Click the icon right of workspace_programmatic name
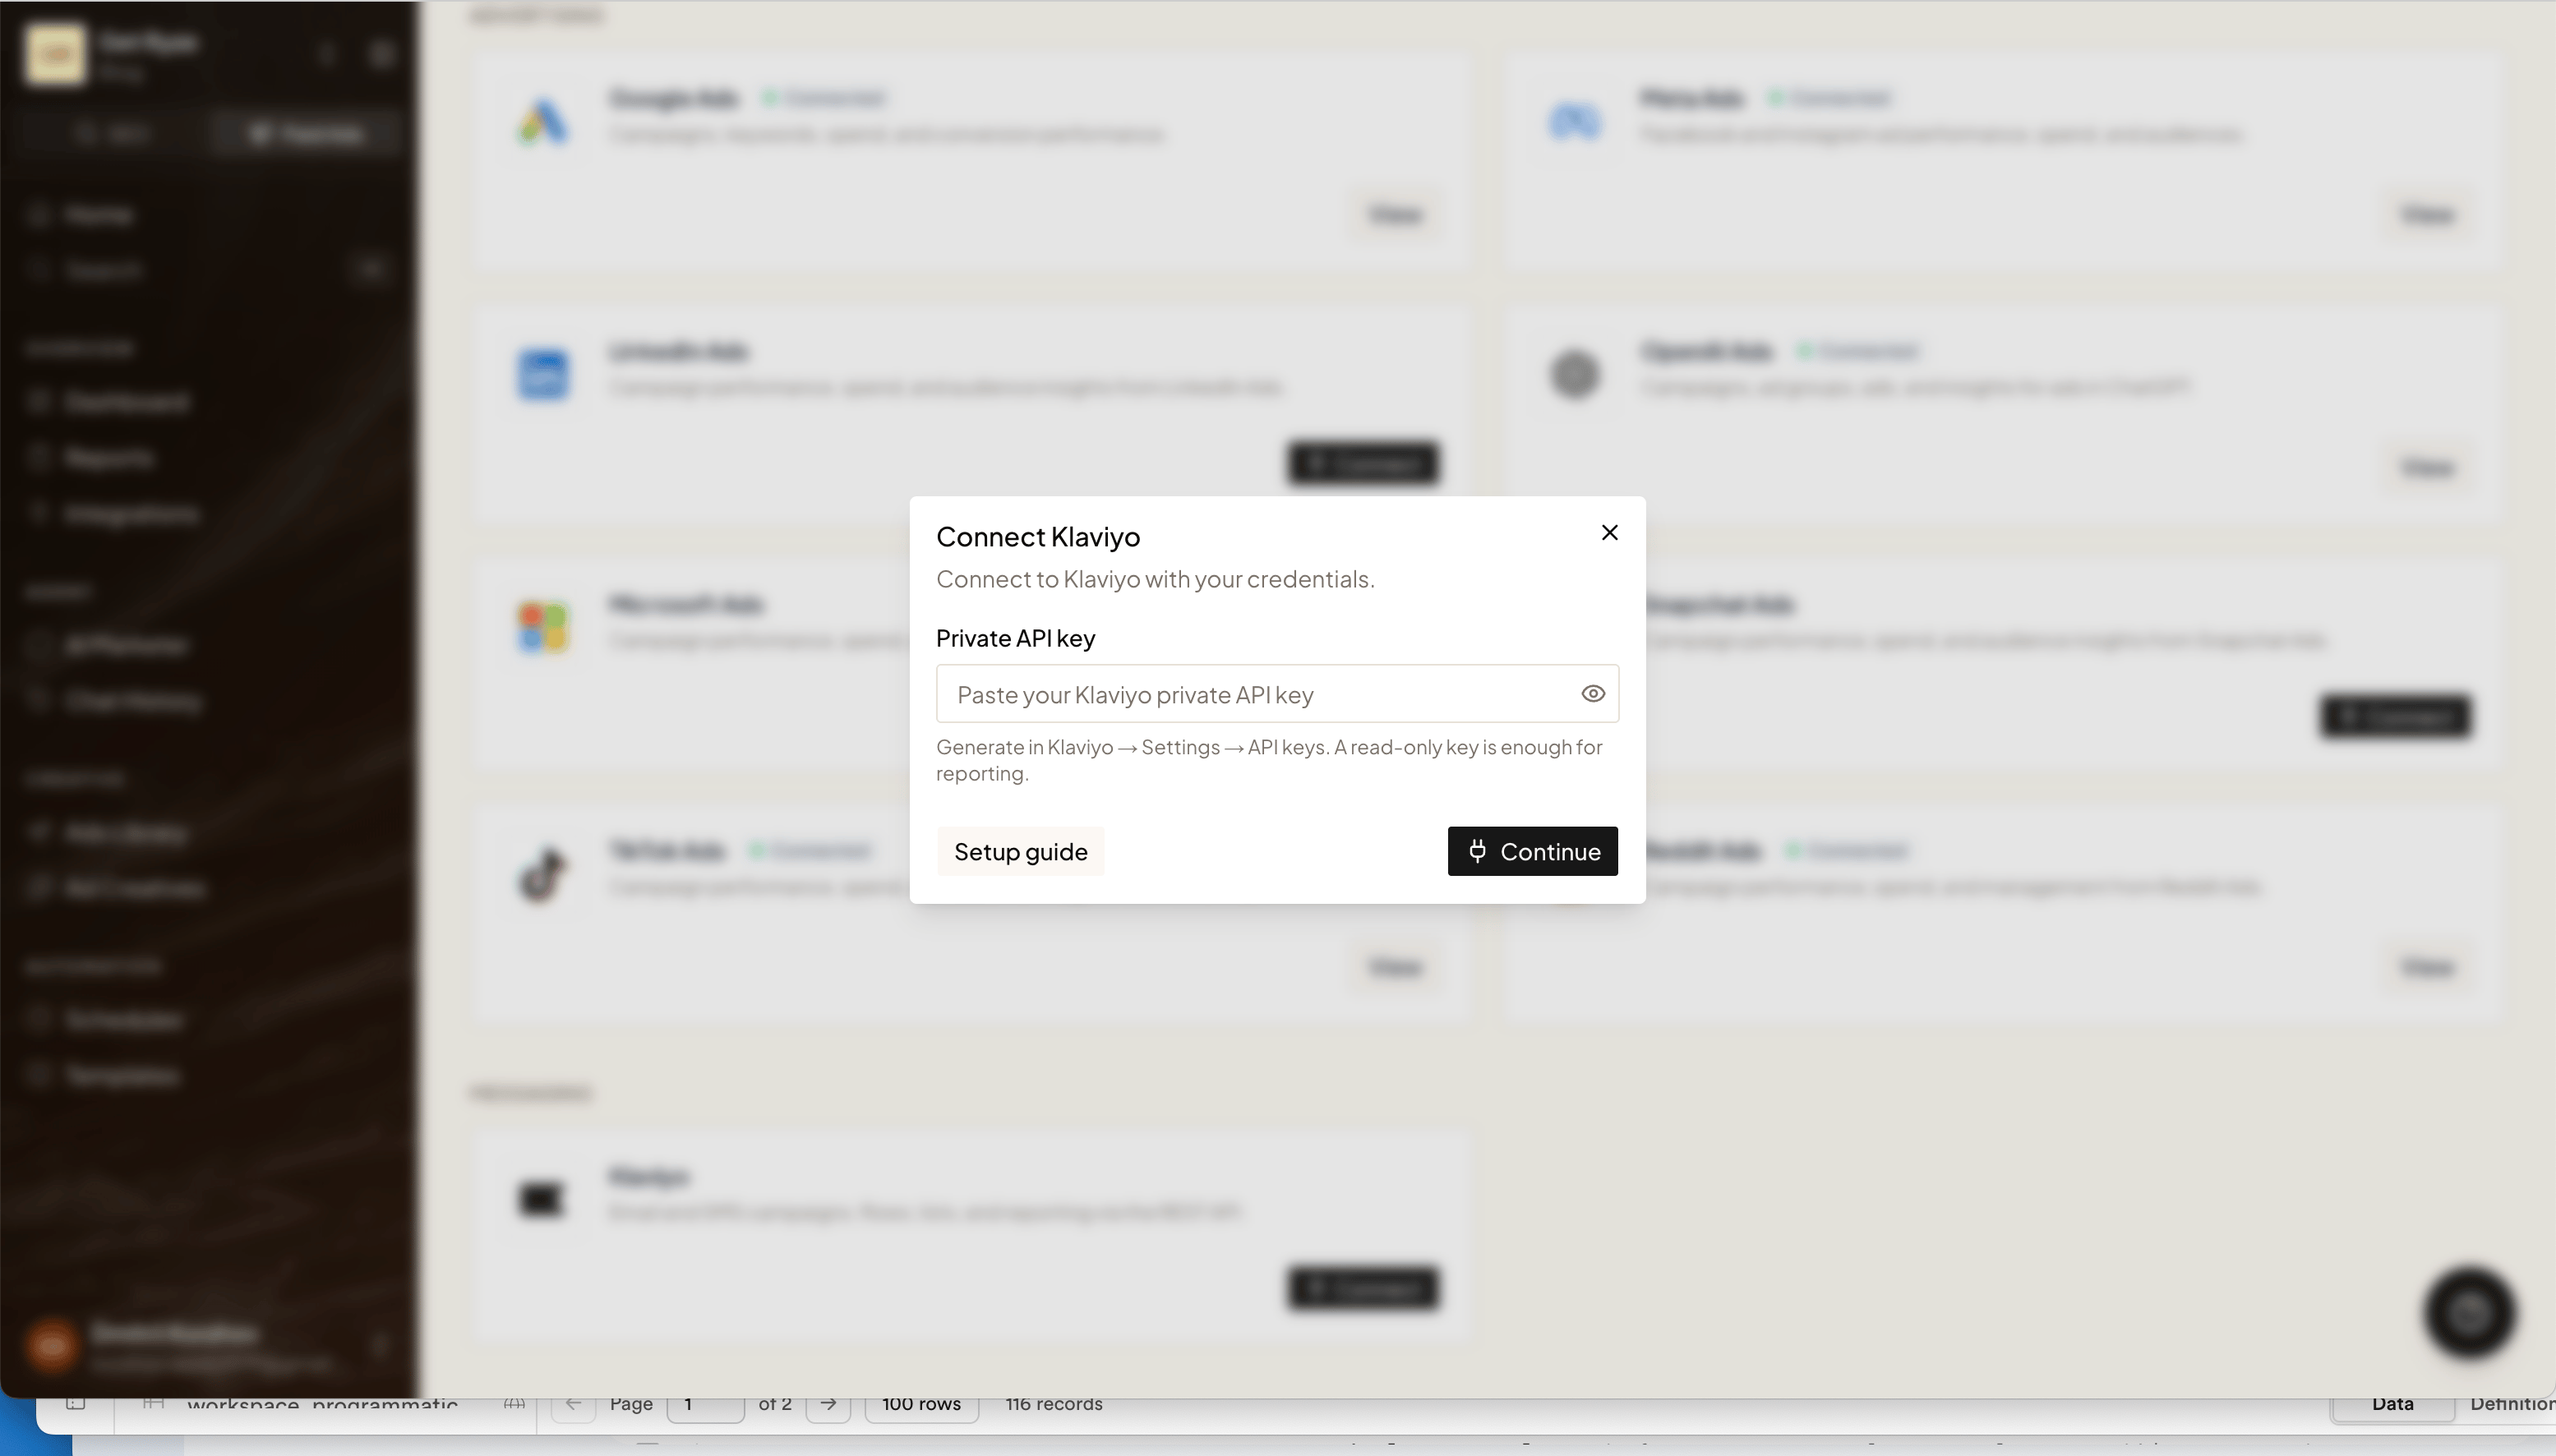 click(x=514, y=1404)
